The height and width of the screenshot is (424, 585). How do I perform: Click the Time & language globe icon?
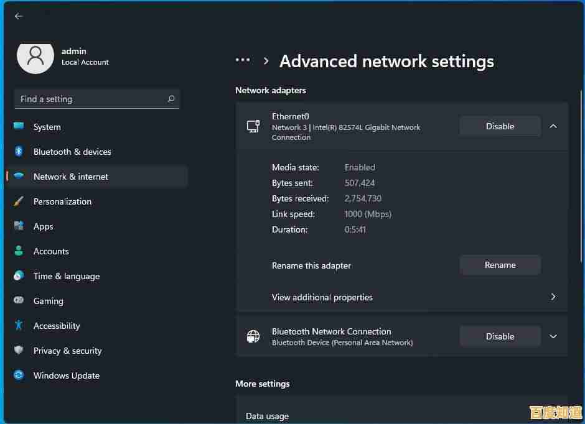point(19,276)
